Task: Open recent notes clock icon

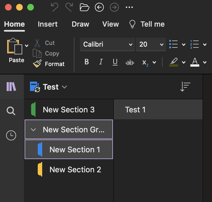Action: pyautogui.click(x=11, y=135)
